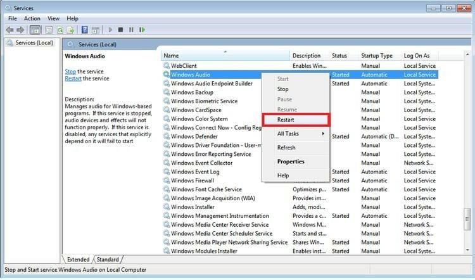475x280 pixels.
Task: Click the Start Service play icon
Action: 110,30
